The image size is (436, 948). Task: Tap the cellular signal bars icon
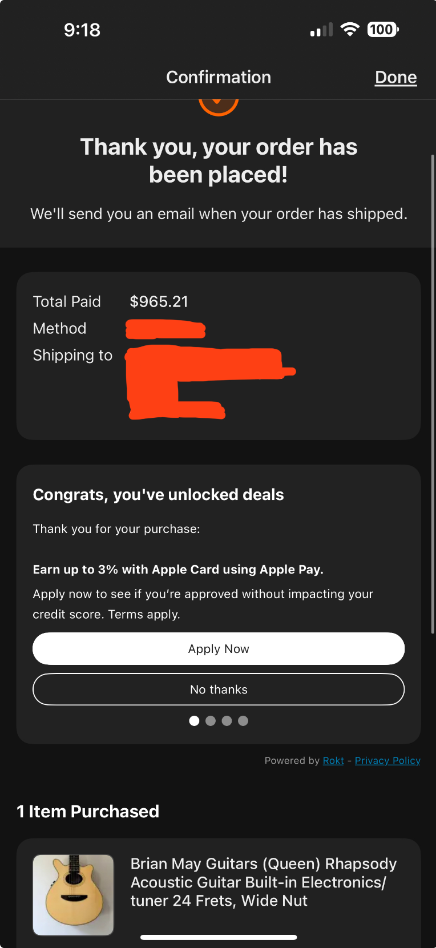click(321, 30)
